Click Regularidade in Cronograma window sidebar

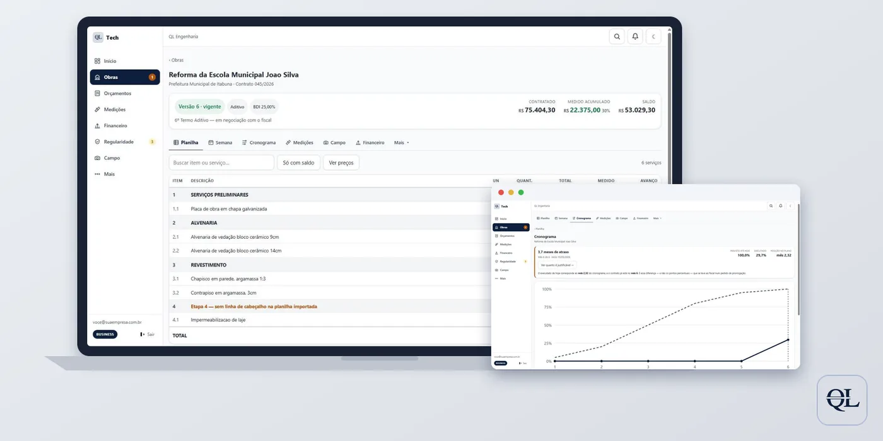click(x=511, y=261)
